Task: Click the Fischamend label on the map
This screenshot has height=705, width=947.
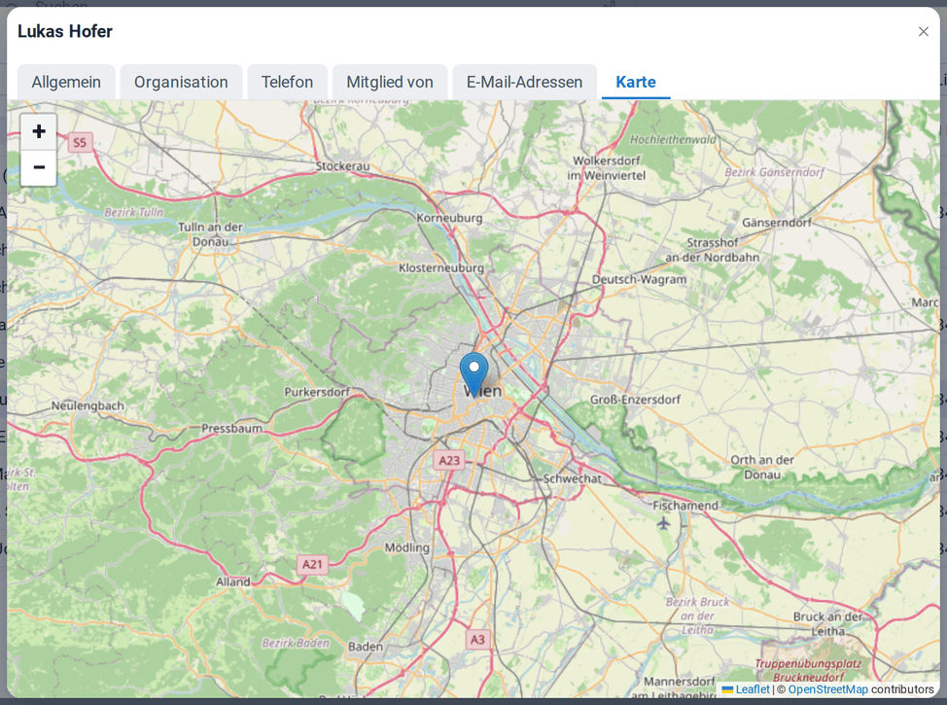Action: point(685,506)
